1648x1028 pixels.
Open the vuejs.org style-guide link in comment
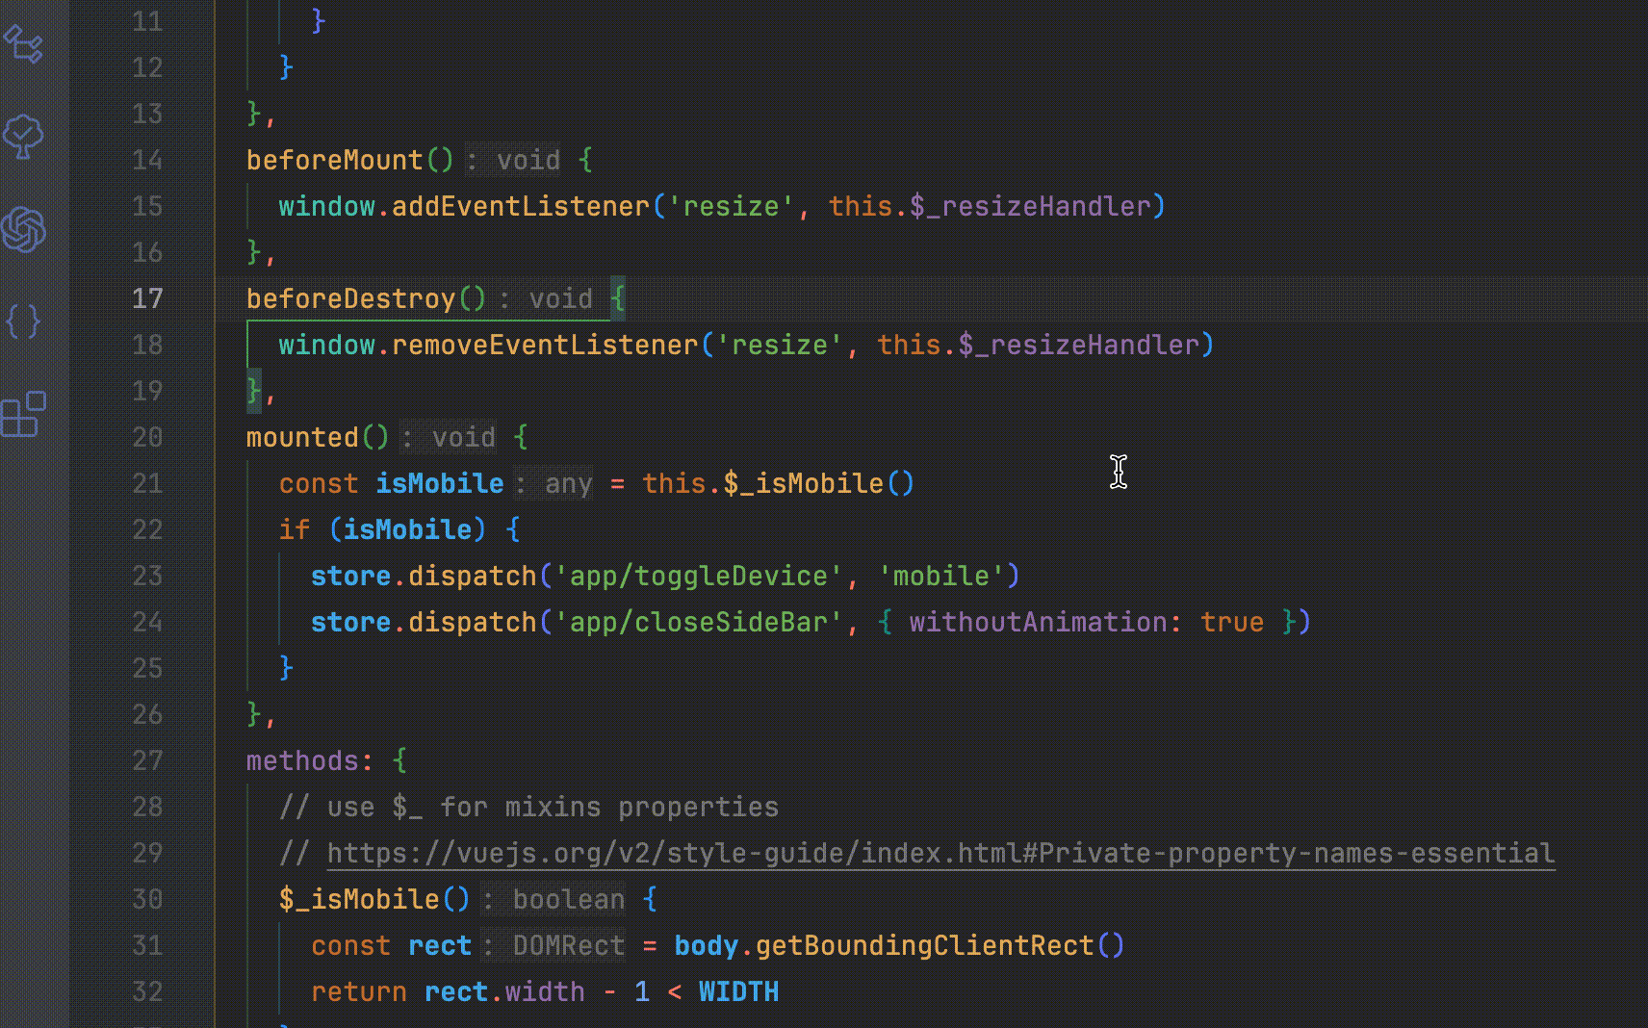point(940,853)
